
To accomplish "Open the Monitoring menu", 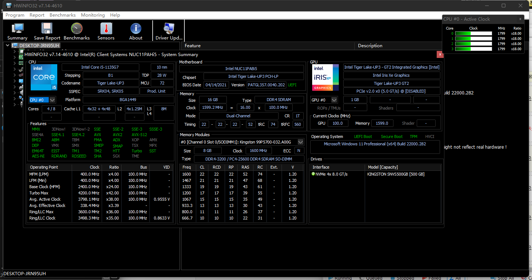I will point(93,15).
